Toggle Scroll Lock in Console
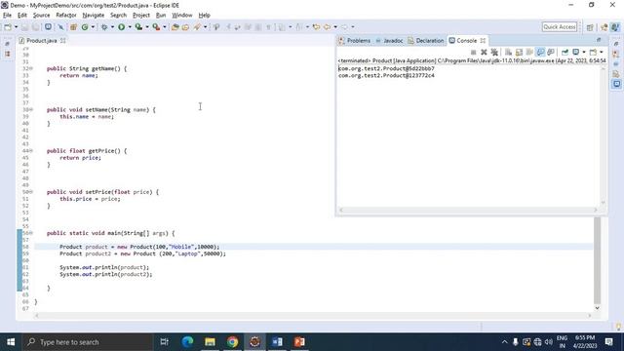Screen dimensions: 624x351 [519, 52]
